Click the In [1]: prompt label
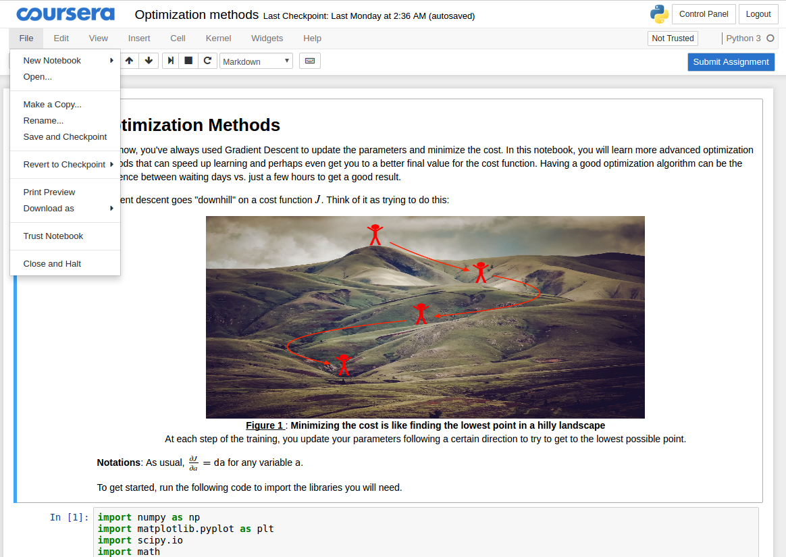Screen dimensions: 786x557 (x=69, y=517)
